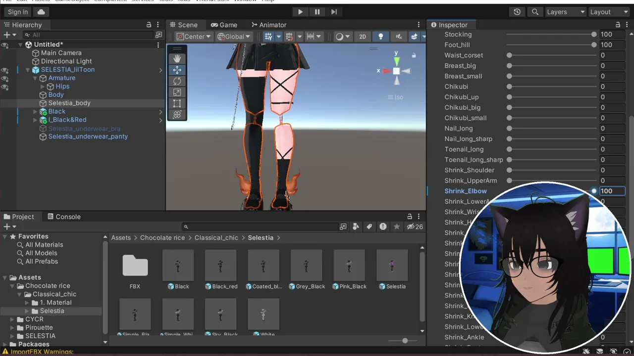Adjust the Stocking blendshape slider
The height and width of the screenshot is (356, 634).
[551, 35]
